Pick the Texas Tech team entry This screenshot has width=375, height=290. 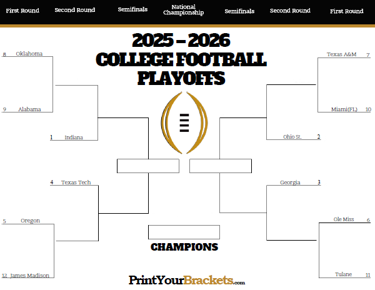(x=76, y=182)
